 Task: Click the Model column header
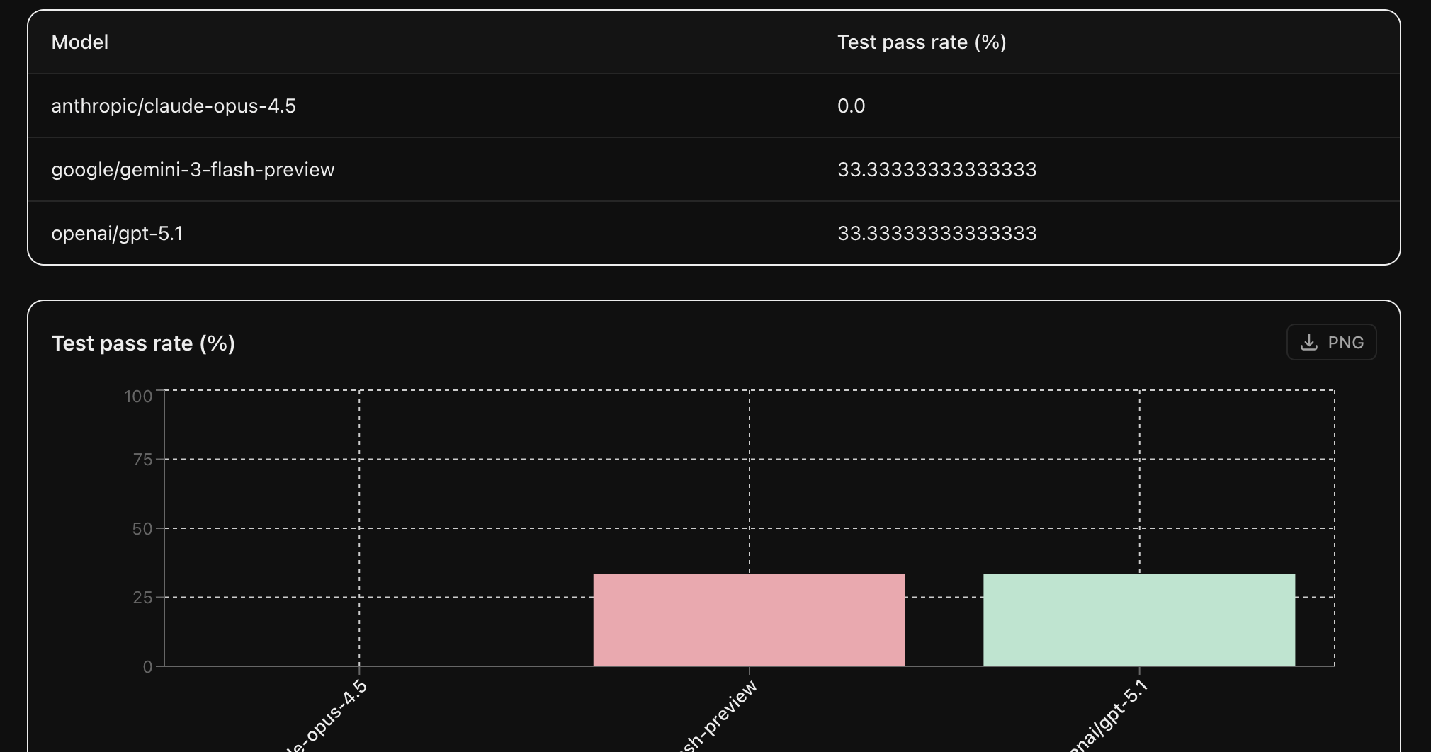click(x=79, y=42)
